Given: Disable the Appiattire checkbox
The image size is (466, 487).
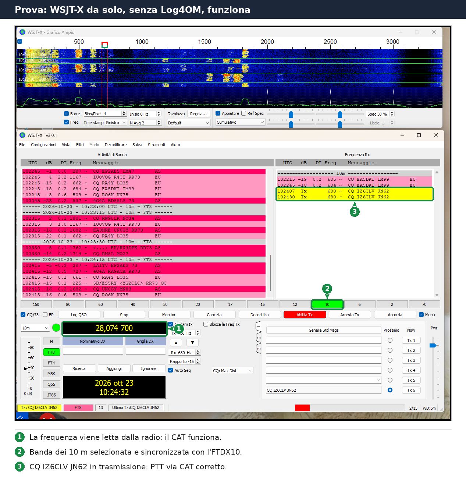Looking at the screenshot, I should [x=218, y=113].
